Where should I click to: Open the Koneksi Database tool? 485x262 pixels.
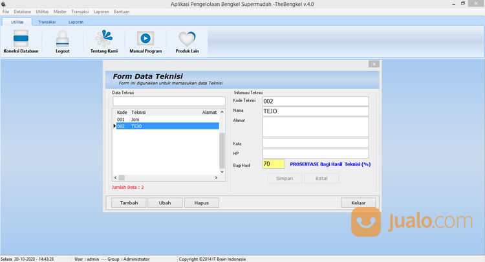point(21,39)
